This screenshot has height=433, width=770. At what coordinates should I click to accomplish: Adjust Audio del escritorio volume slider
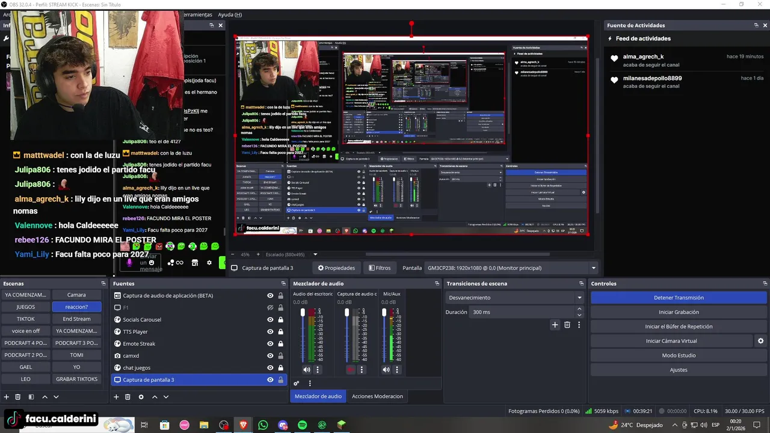click(303, 312)
